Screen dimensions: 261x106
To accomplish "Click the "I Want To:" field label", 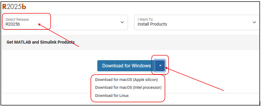I will (145, 19).
